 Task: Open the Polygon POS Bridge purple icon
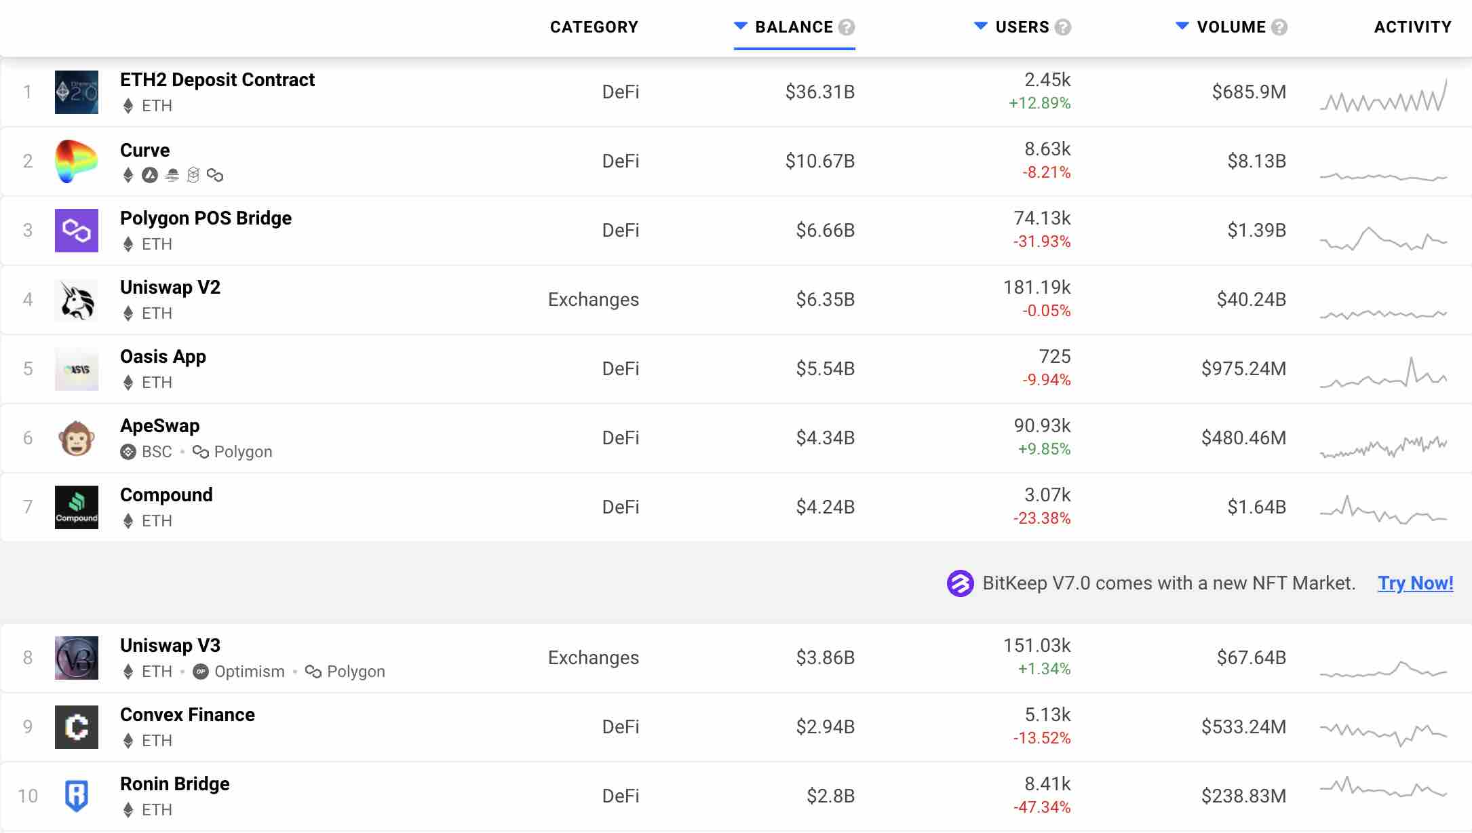pyautogui.click(x=76, y=231)
